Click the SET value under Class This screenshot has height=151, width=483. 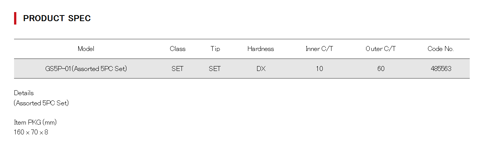pos(177,69)
